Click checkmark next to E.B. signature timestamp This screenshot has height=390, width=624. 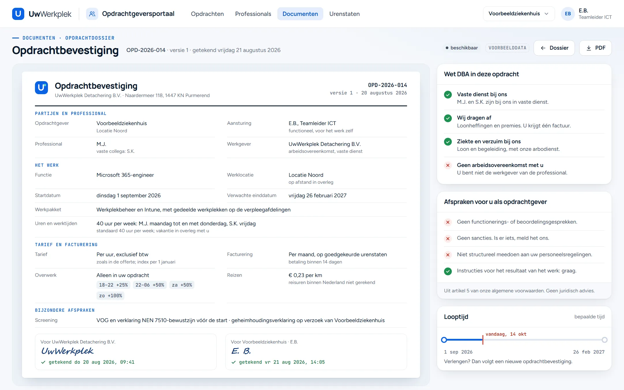(x=234, y=362)
